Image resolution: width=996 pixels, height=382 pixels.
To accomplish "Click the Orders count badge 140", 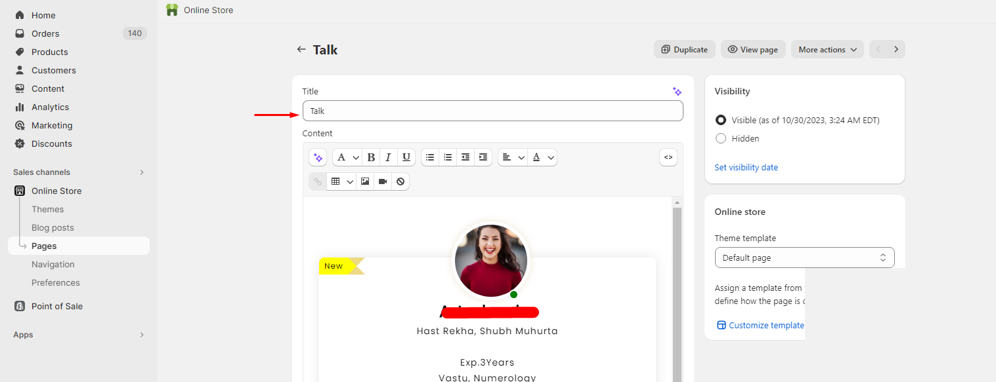I will [135, 33].
